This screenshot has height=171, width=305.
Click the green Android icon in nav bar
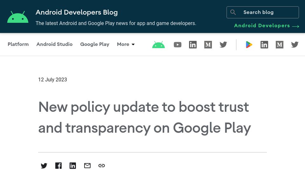click(x=159, y=45)
